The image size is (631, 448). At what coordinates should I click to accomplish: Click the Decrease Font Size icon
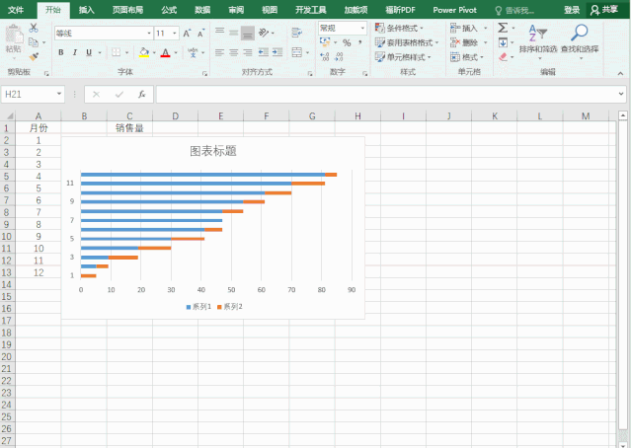pos(200,34)
